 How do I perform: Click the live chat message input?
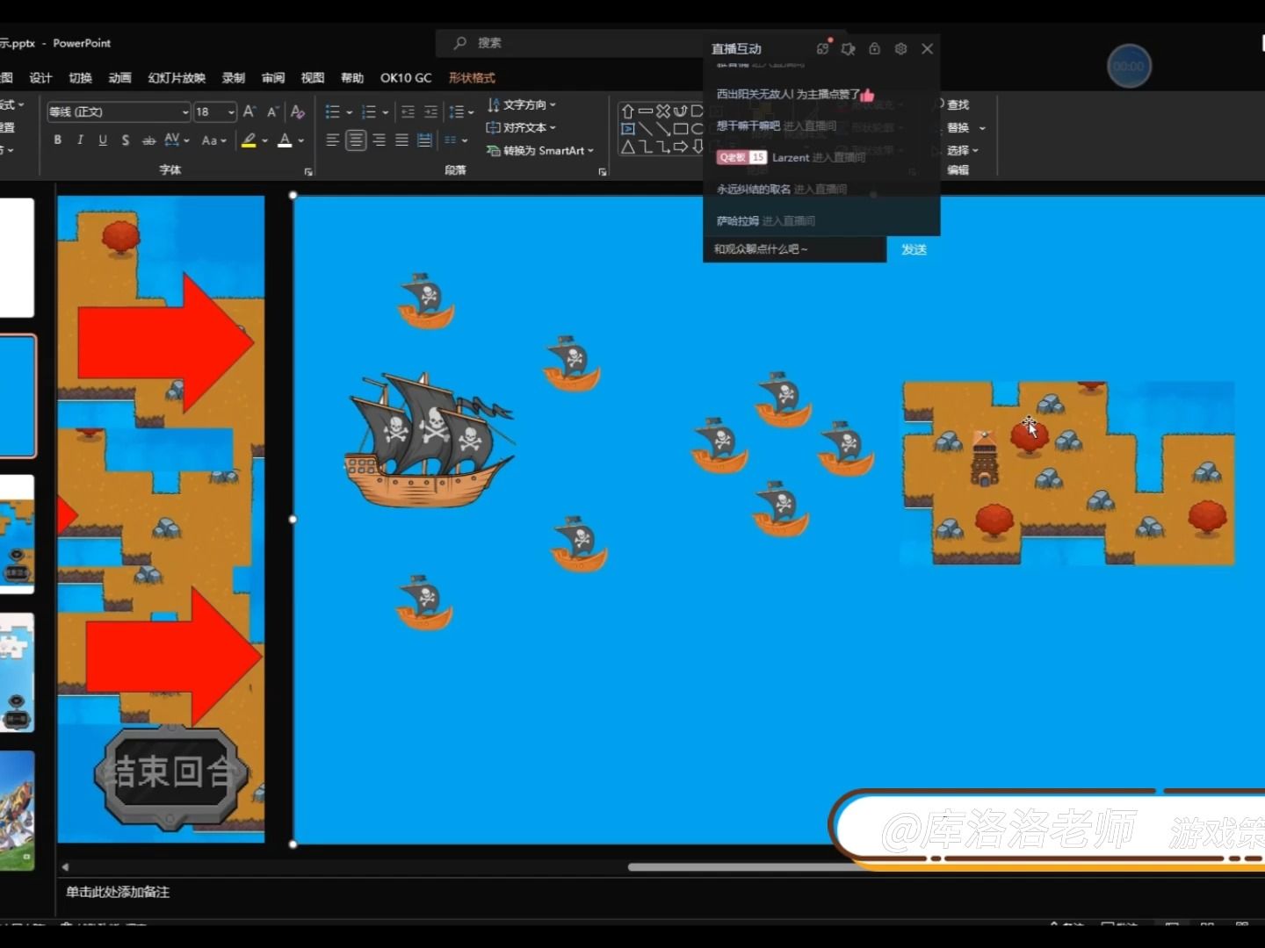click(795, 249)
